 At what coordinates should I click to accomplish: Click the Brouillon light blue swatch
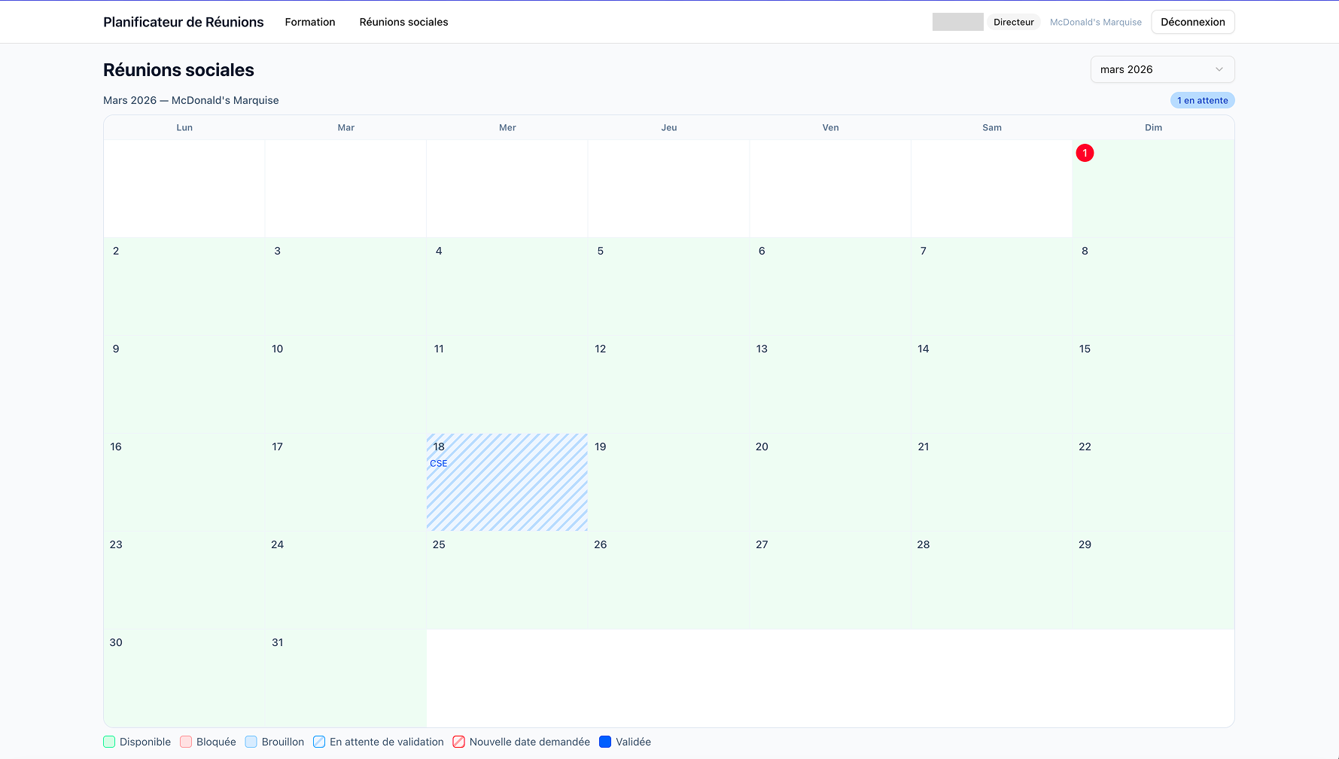[251, 742]
